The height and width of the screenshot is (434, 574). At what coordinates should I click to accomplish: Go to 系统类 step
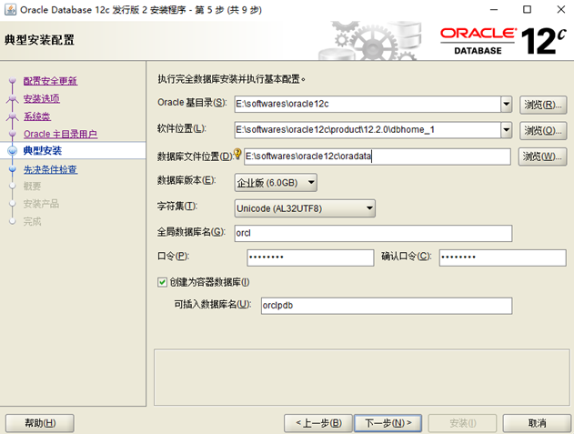click(37, 116)
